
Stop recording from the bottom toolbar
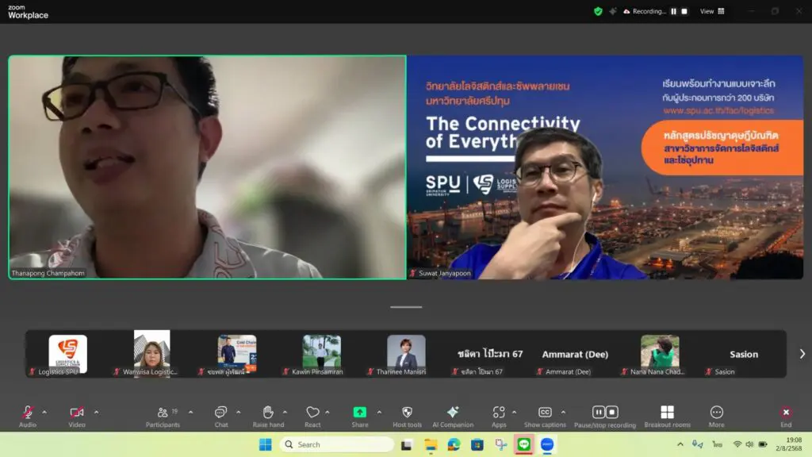(611, 412)
